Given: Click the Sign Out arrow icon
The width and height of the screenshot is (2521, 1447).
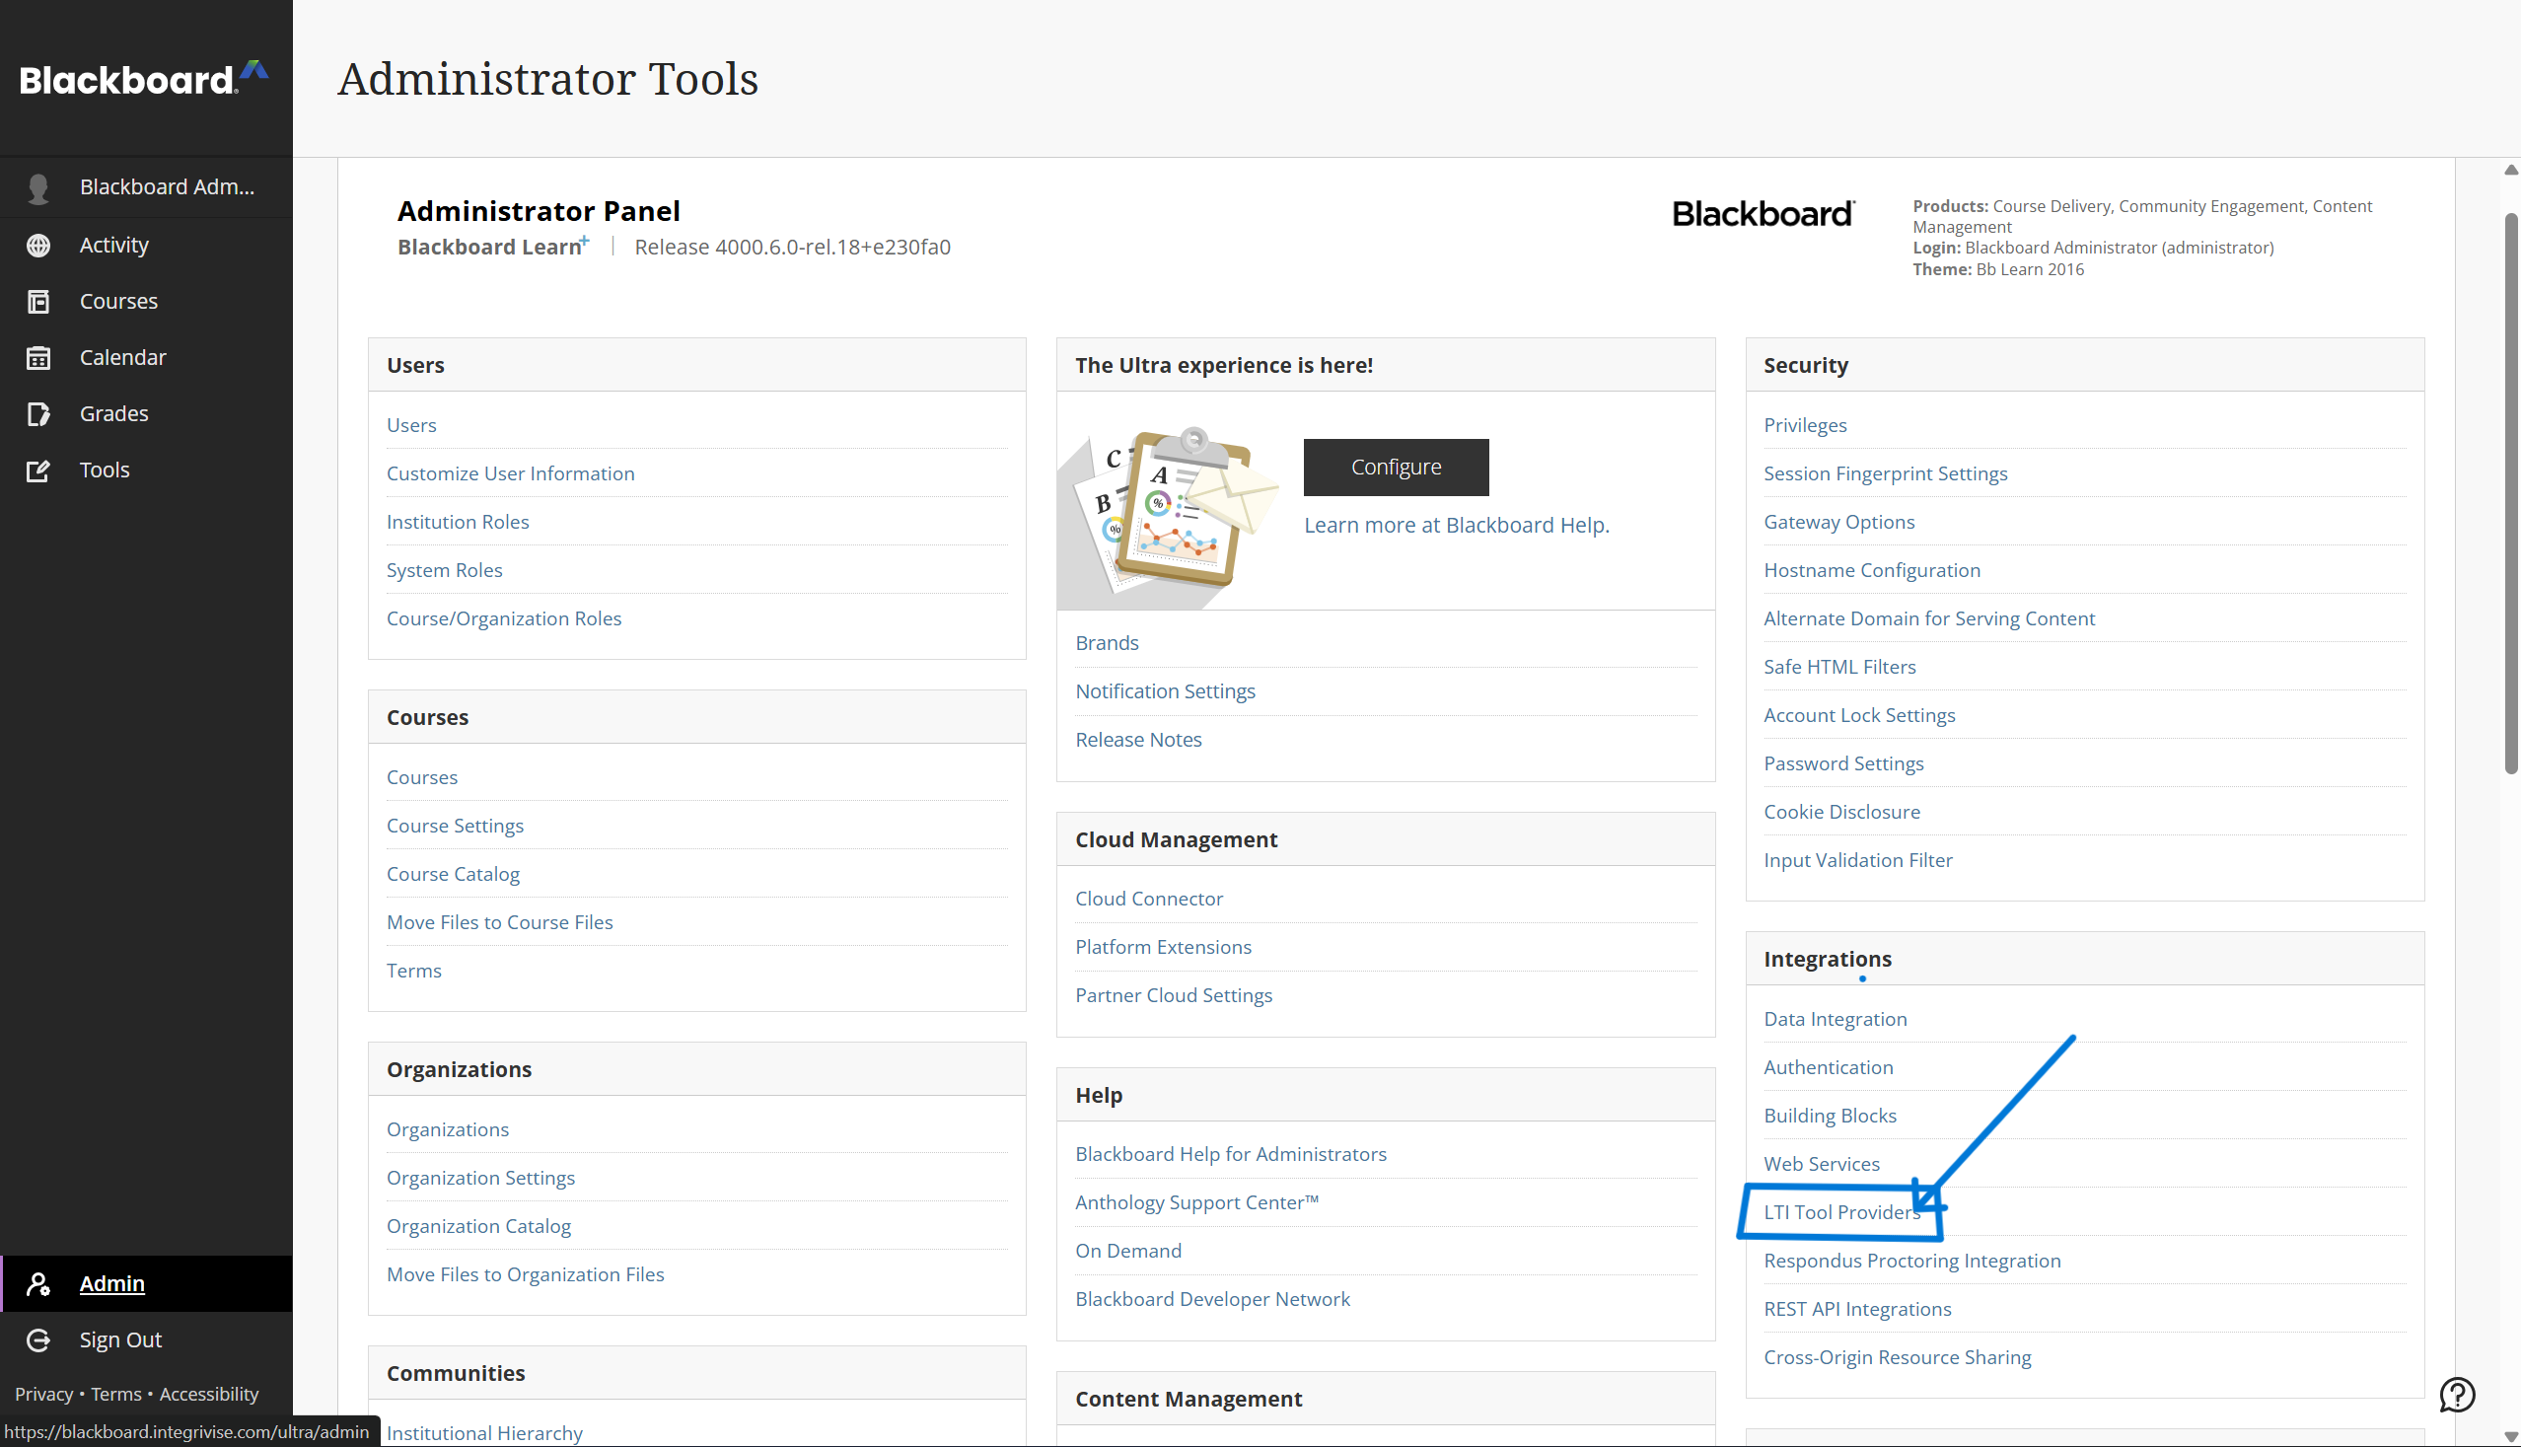Looking at the screenshot, I should [38, 1339].
